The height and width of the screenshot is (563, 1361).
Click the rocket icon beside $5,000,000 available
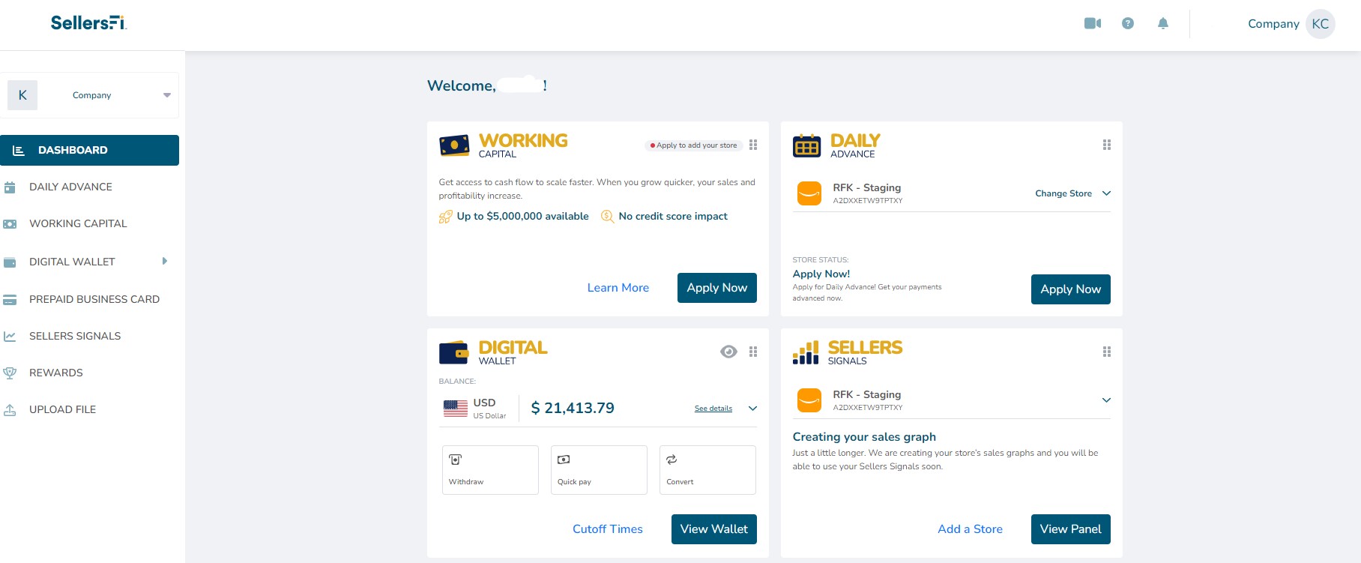click(445, 217)
